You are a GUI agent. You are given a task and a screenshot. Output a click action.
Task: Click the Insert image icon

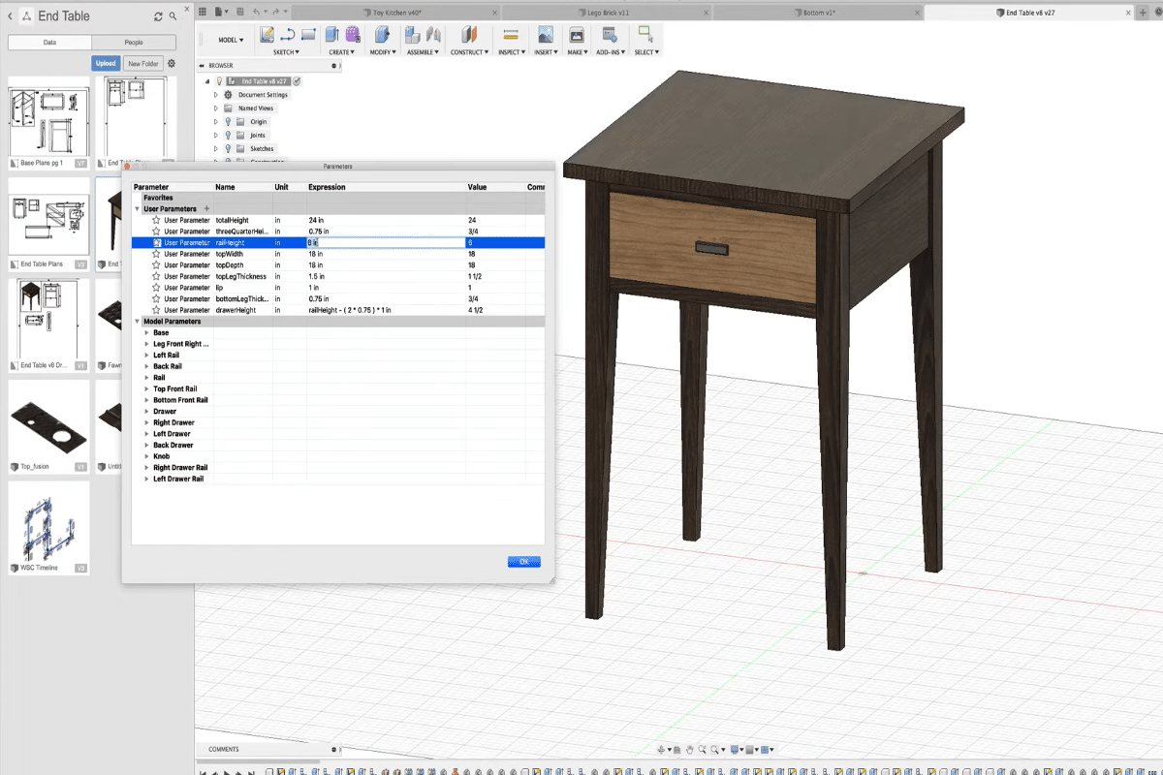coord(545,35)
